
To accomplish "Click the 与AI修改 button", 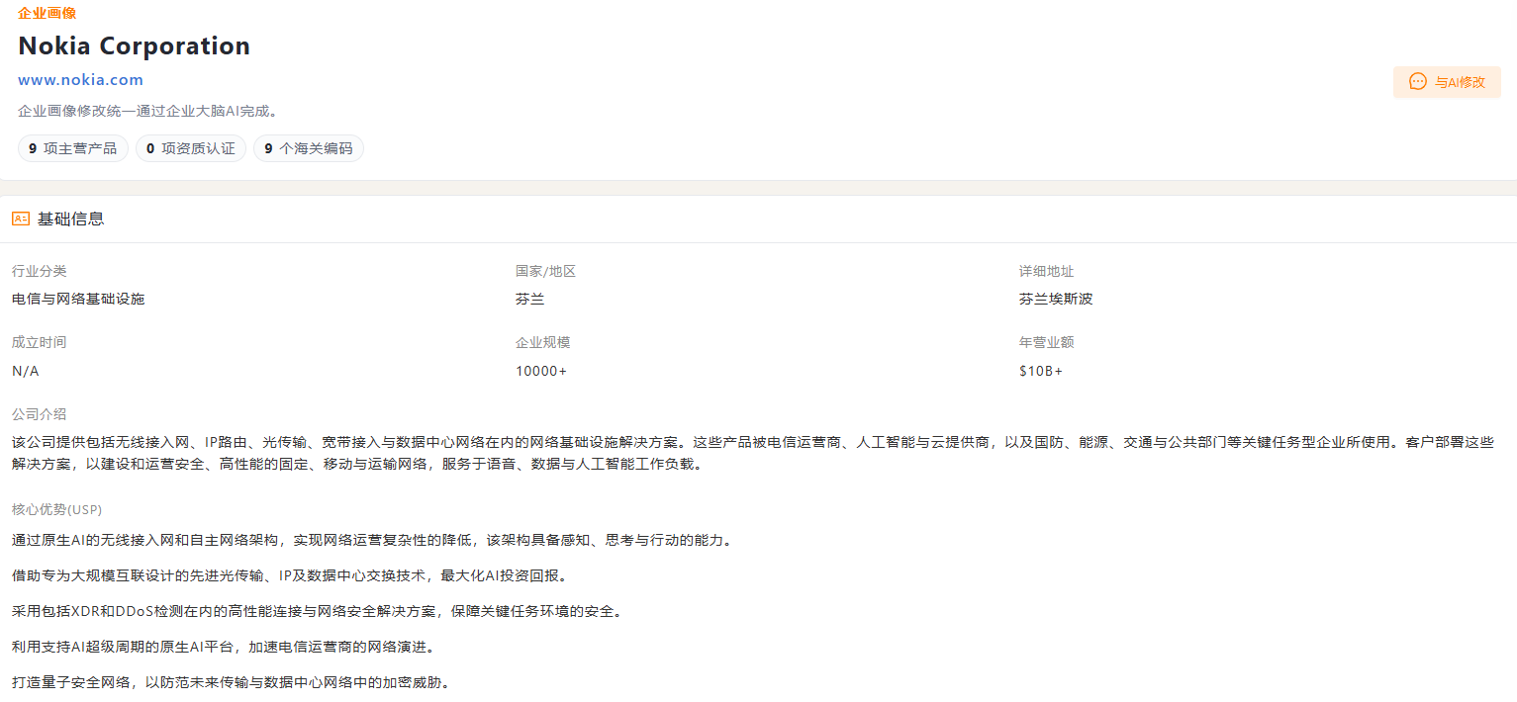I will pos(1447,82).
